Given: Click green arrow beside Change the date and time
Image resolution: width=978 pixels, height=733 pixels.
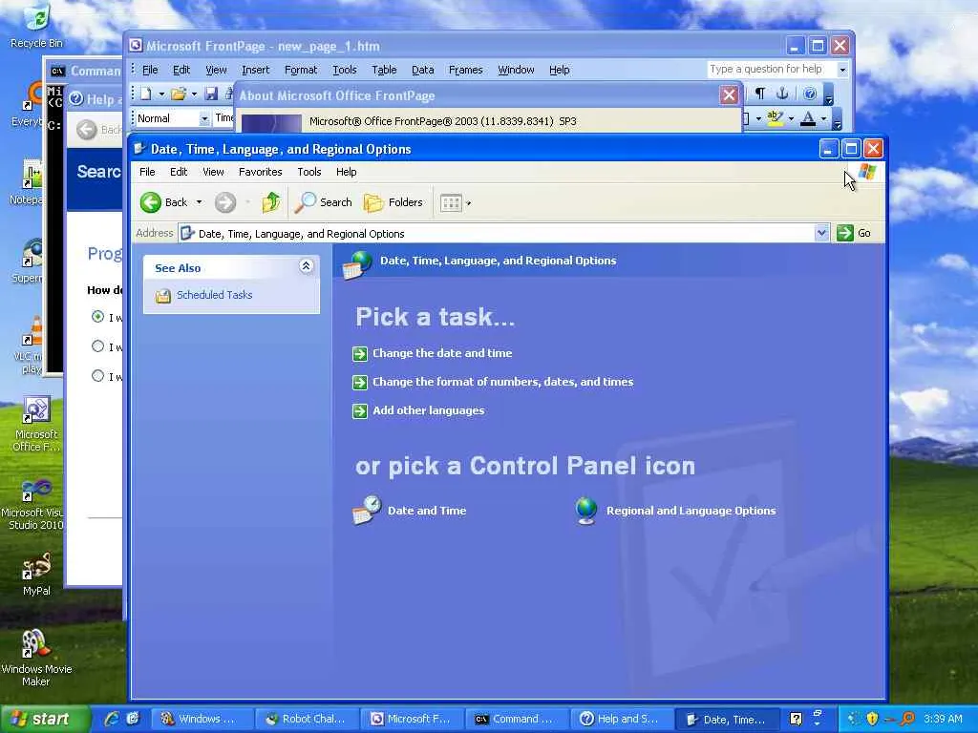Looking at the screenshot, I should click(360, 353).
